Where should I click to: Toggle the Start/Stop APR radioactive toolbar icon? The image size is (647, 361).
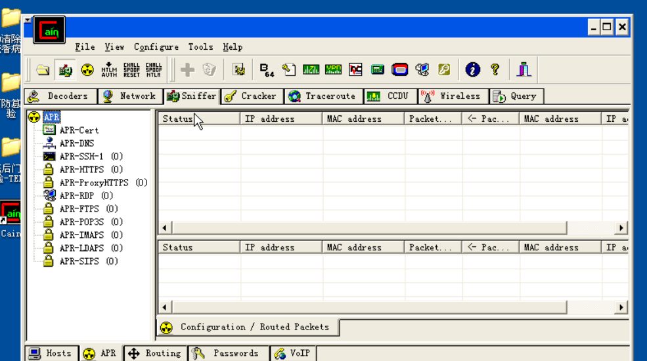point(87,70)
